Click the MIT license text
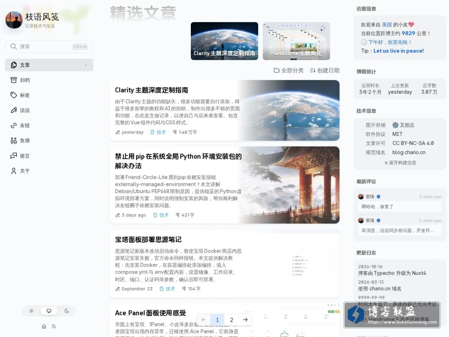The width and height of the screenshot is (449, 337). click(397, 134)
